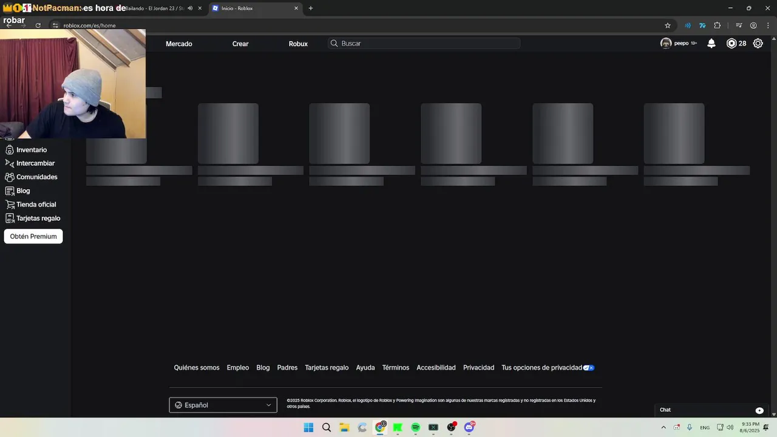Open the blue sound-wave extension icon
The image size is (777, 437).
coord(688,25)
